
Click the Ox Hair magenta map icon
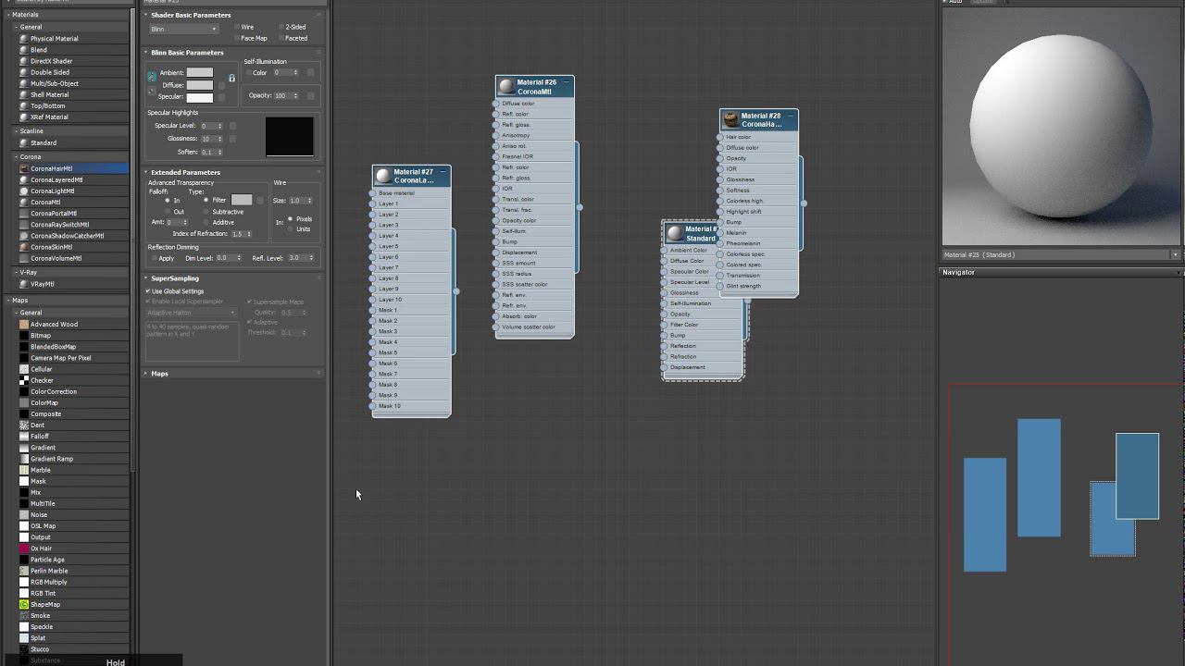[24, 549]
